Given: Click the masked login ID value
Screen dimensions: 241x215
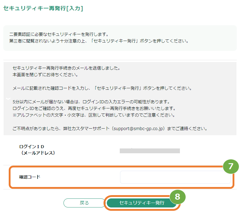Looking at the screenshot, I should [150, 151].
